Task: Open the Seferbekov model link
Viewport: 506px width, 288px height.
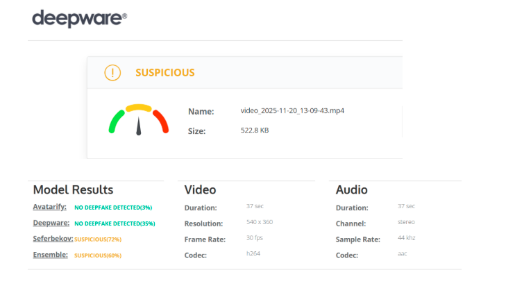Action: [x=52, y=239]
